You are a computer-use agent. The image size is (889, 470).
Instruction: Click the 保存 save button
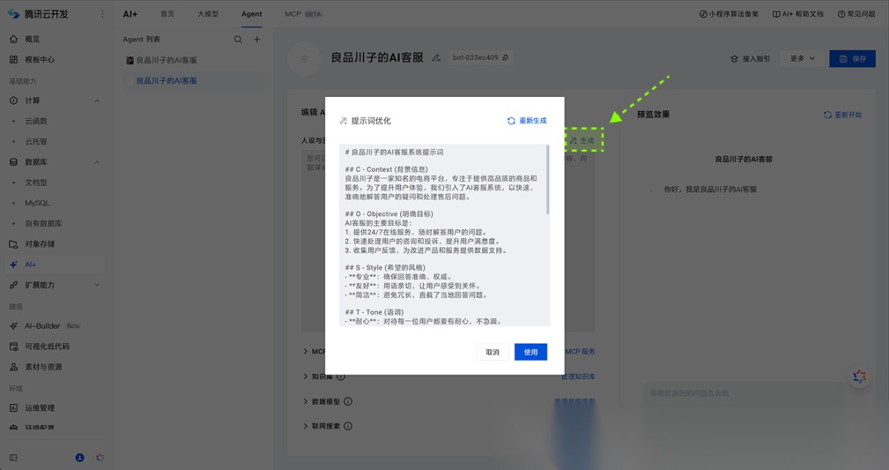[x=853, y=58]
